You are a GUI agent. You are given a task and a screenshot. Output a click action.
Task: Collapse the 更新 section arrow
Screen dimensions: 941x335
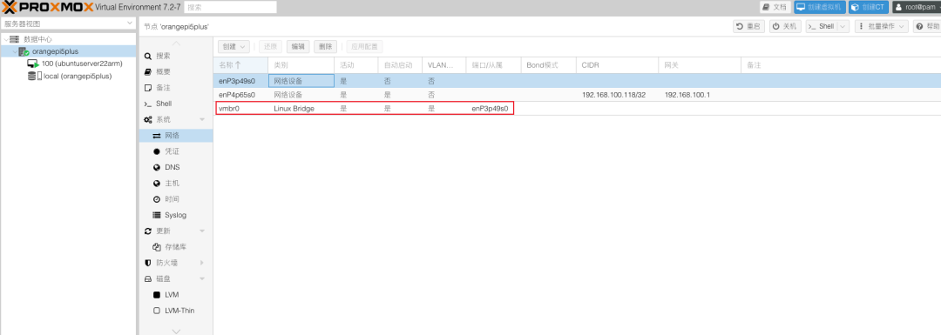[x=202, y=231]
